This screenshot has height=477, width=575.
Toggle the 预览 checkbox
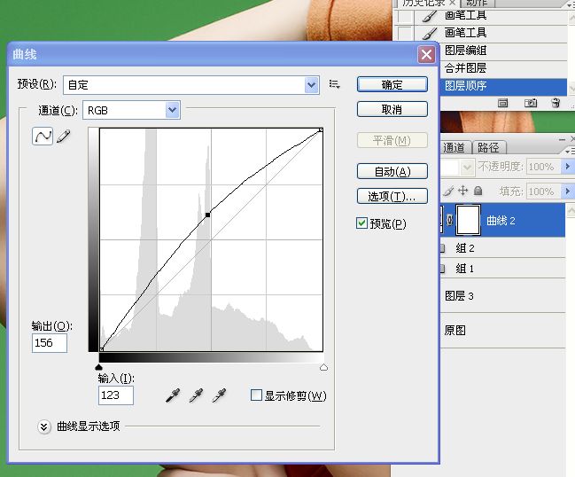(361, 223)
